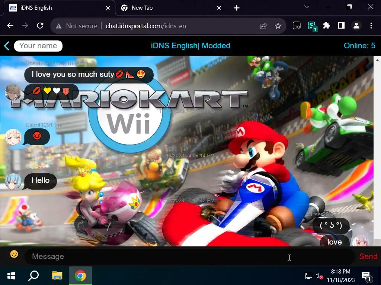The width and height of the screenshot is (381, 285).
Task: Share this page via share icon
Action: 263,26
